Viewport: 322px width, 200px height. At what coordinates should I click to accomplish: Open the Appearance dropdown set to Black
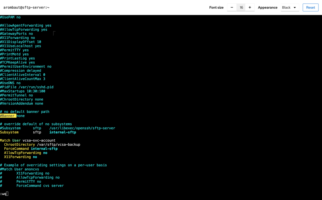(x=290, y=8)
